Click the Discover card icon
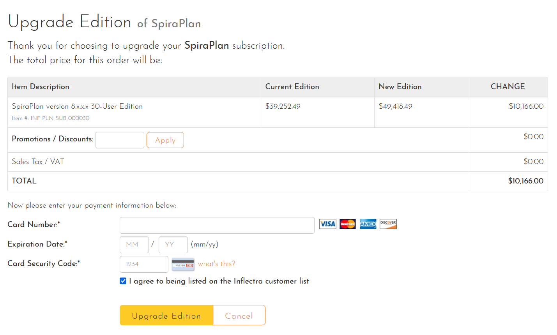 [388, 224]
